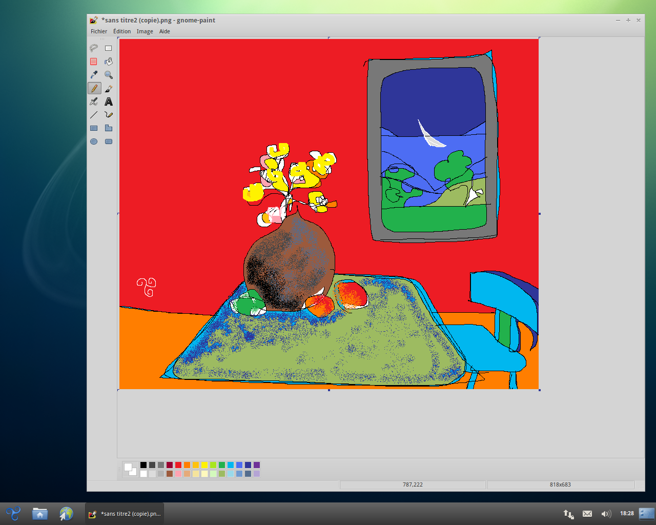Select the Curve drawing tool
Screen dimensions: 656x525
pos(109,115)
